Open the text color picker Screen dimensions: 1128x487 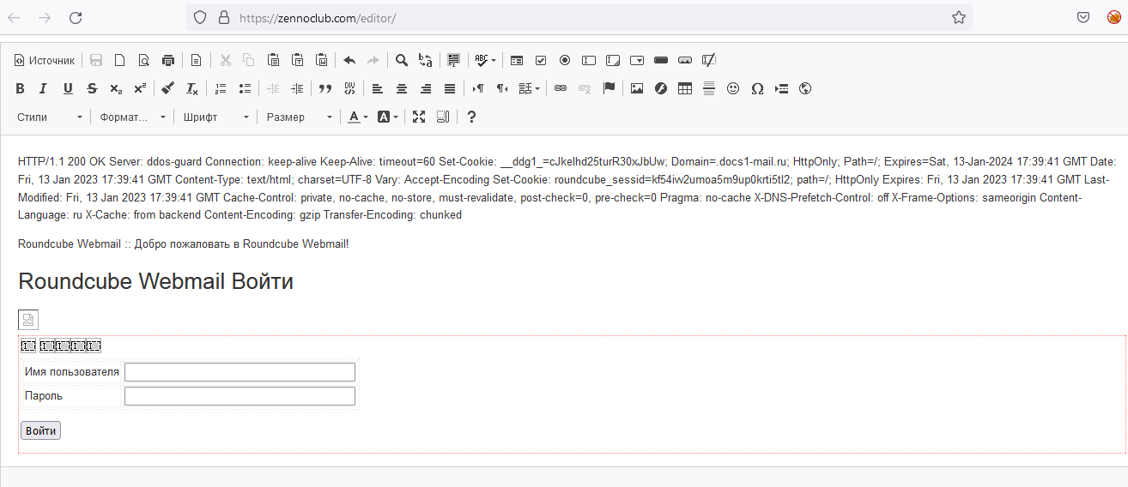coord(358,117)
